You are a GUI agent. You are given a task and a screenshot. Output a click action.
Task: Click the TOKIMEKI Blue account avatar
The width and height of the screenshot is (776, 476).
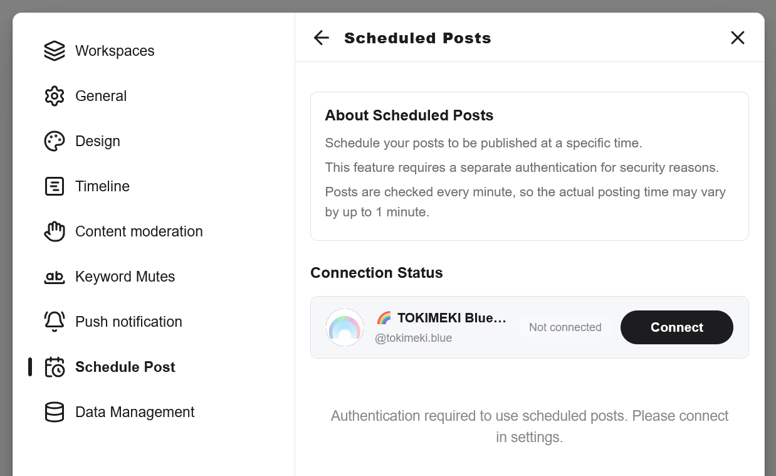tap(345, 327)
